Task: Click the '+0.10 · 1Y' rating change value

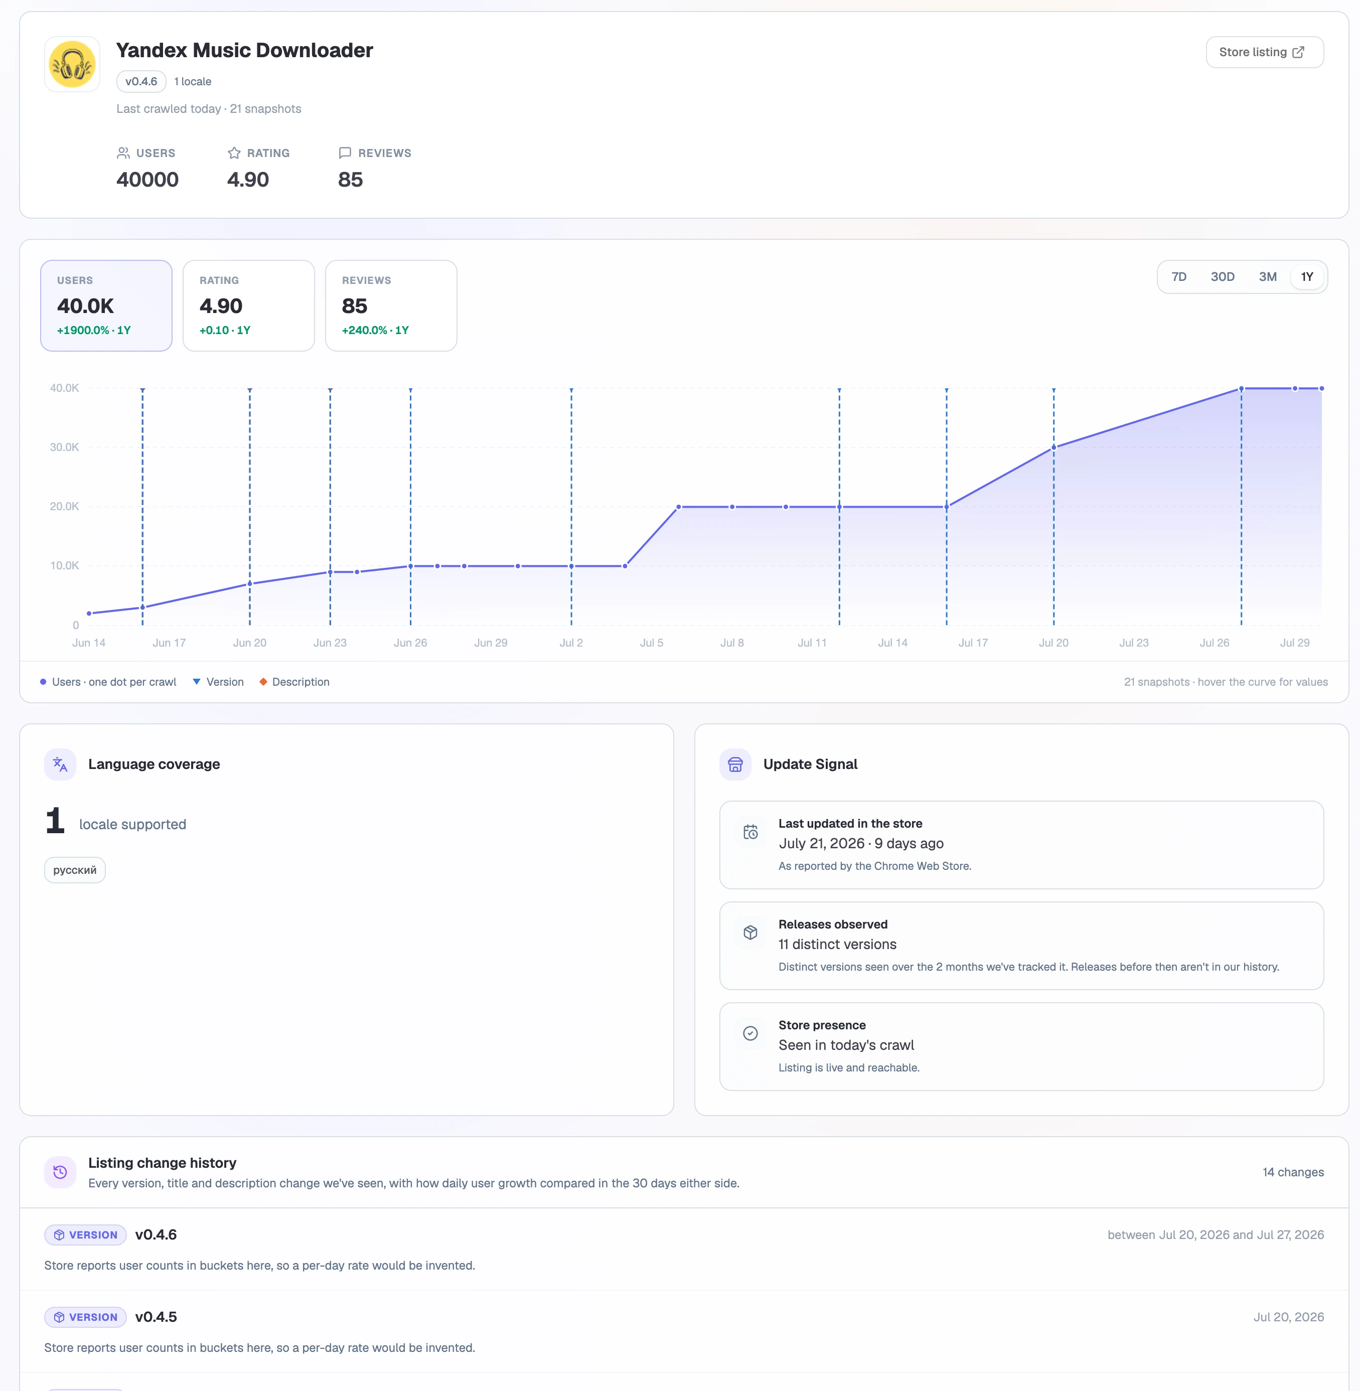Action: click(225, 330)
